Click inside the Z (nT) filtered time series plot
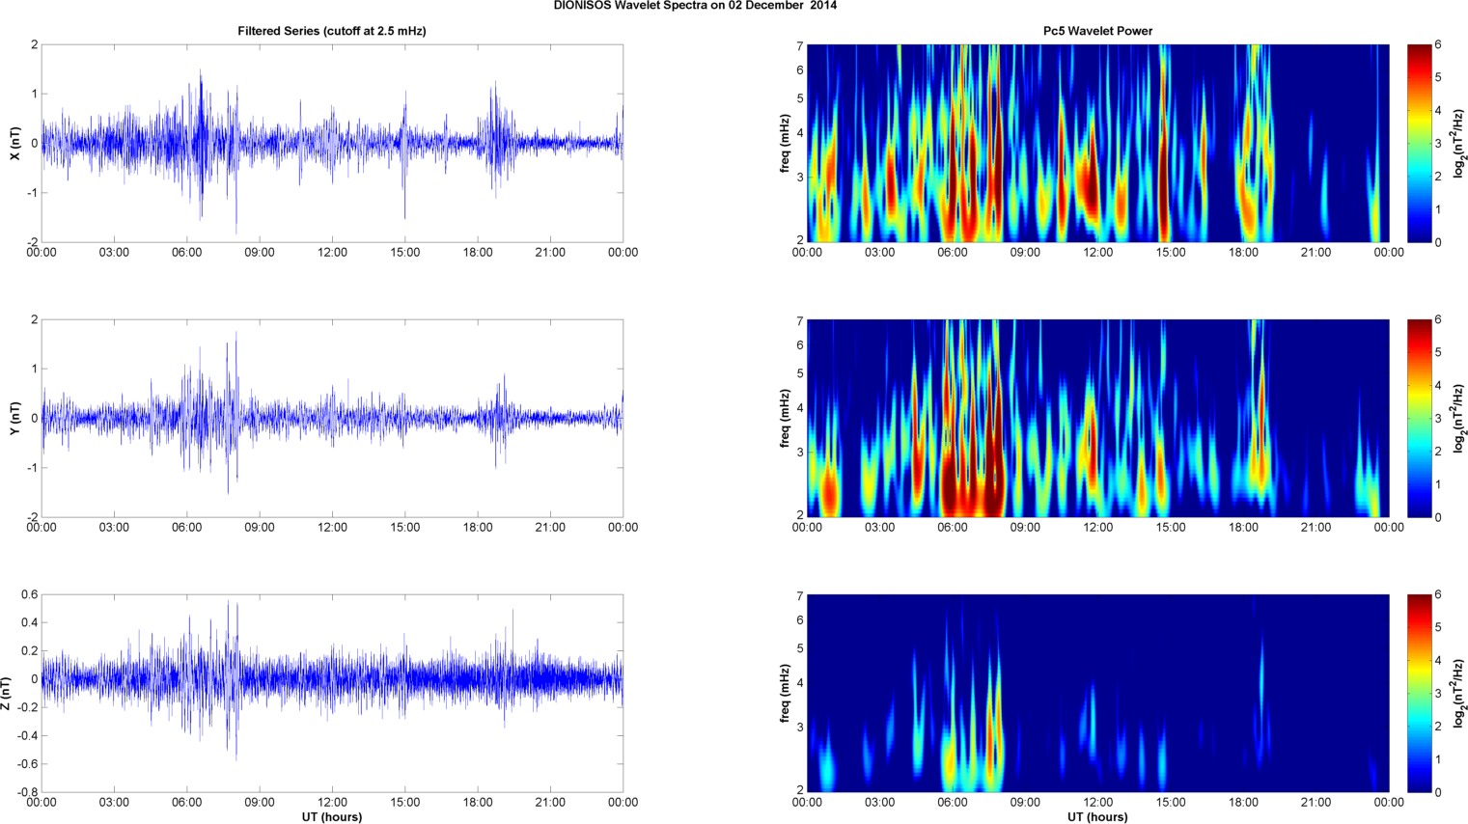The height and width of the screenshot is (824, 1468). click(x=332, y=694)
